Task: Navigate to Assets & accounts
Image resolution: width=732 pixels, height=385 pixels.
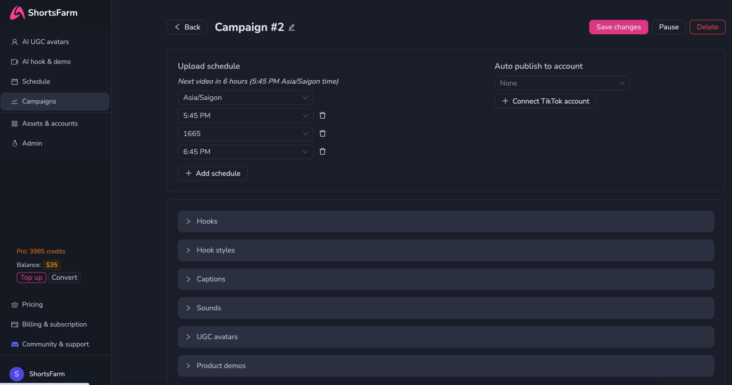Action: point(50,124)
